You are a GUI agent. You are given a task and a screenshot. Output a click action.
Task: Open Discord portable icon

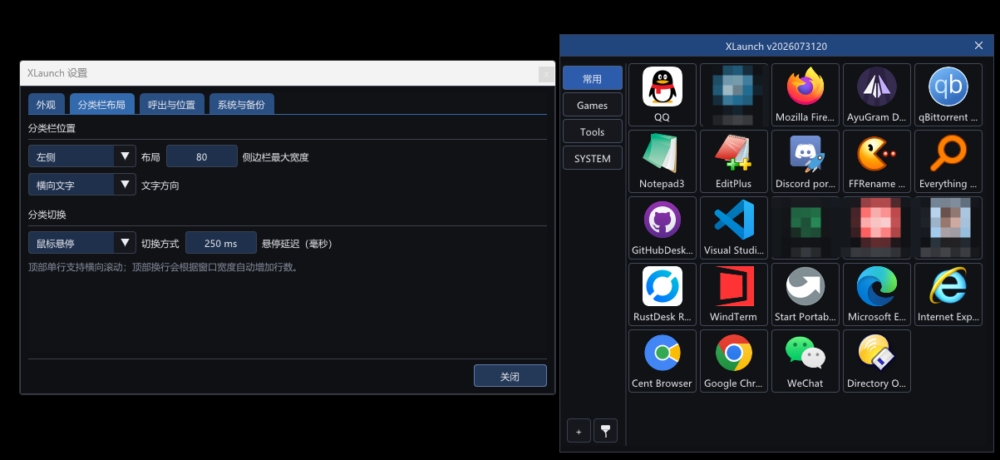805,161
